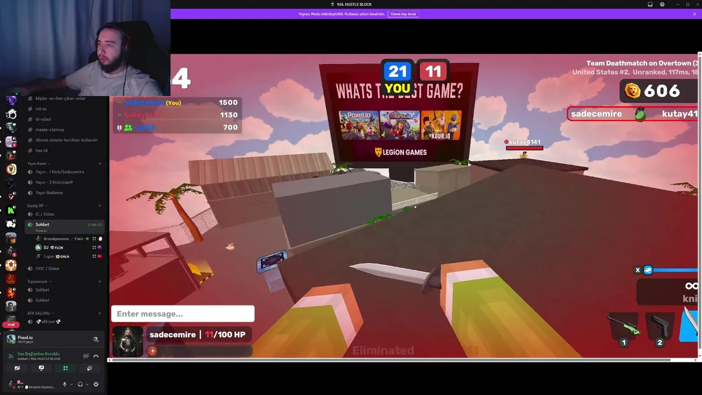Image resolution: width=702 pixels, height=395 pixels.
Task: Open the grayscale portrait server icon
Action: [11, 306]
